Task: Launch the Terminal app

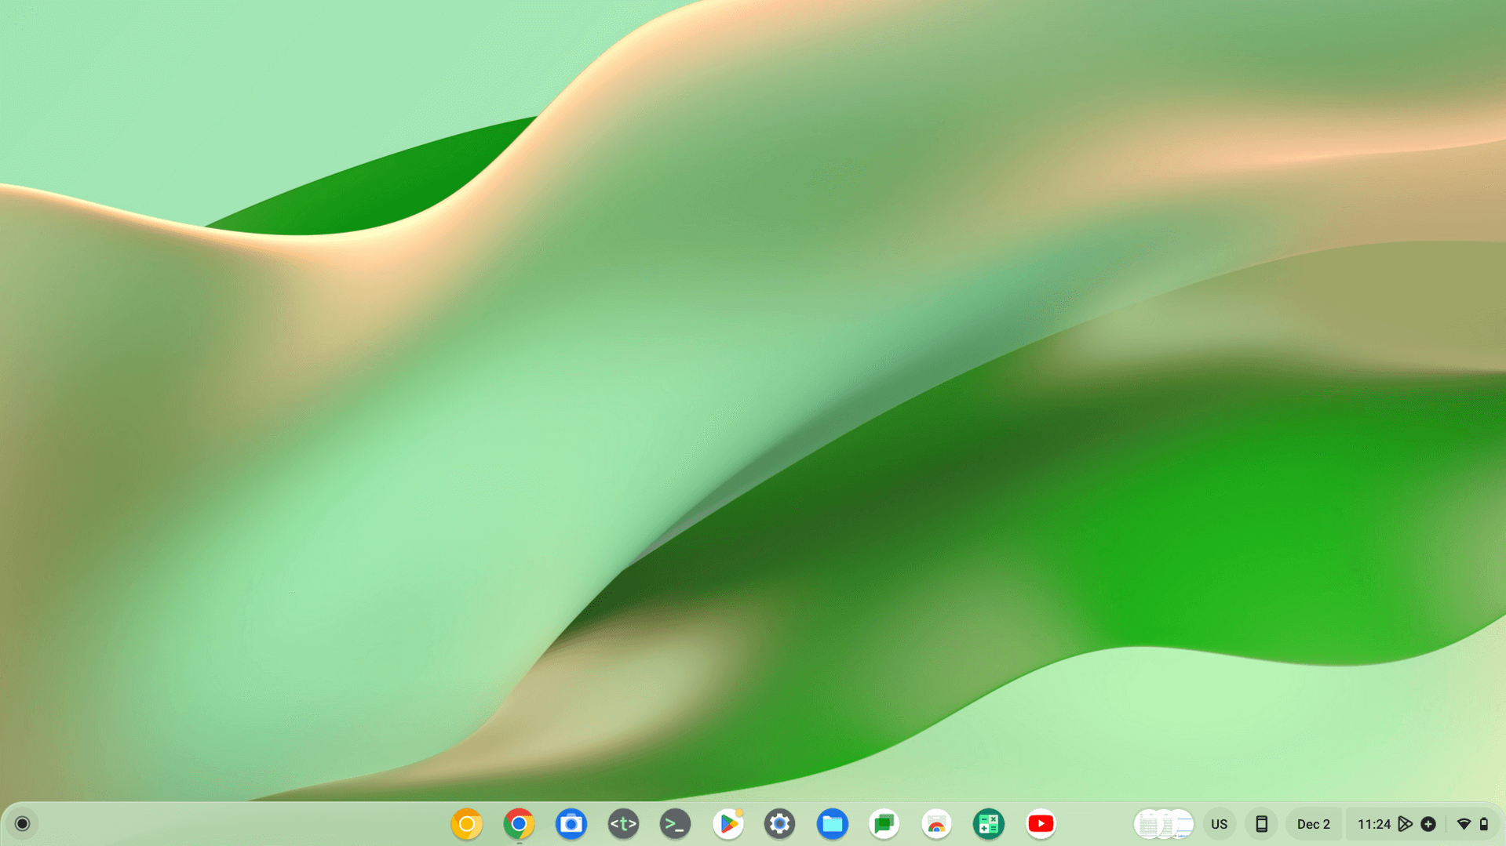Action: click(x=675, y=824)
